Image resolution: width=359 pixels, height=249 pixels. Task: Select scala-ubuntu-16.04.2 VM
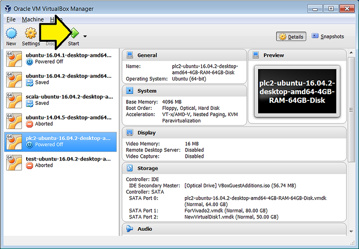61,100
